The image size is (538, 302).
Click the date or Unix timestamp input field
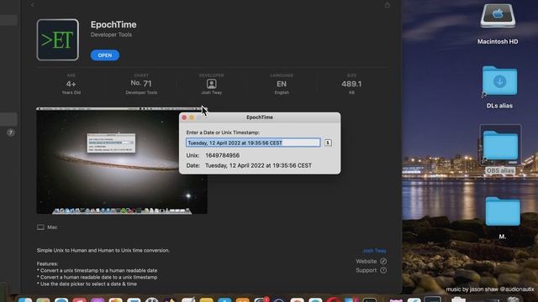pyautogui.click(x=253, y=143)
